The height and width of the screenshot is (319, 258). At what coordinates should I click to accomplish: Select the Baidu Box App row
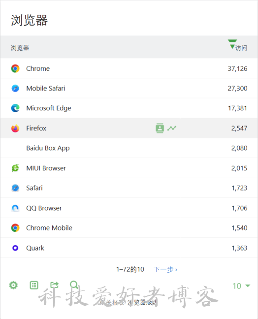(129, 148)
